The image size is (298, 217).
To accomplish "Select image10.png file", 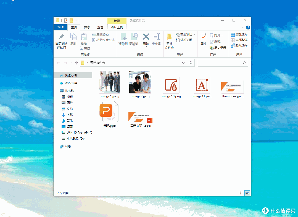I will pyautogui.click(x=171, y=88).
